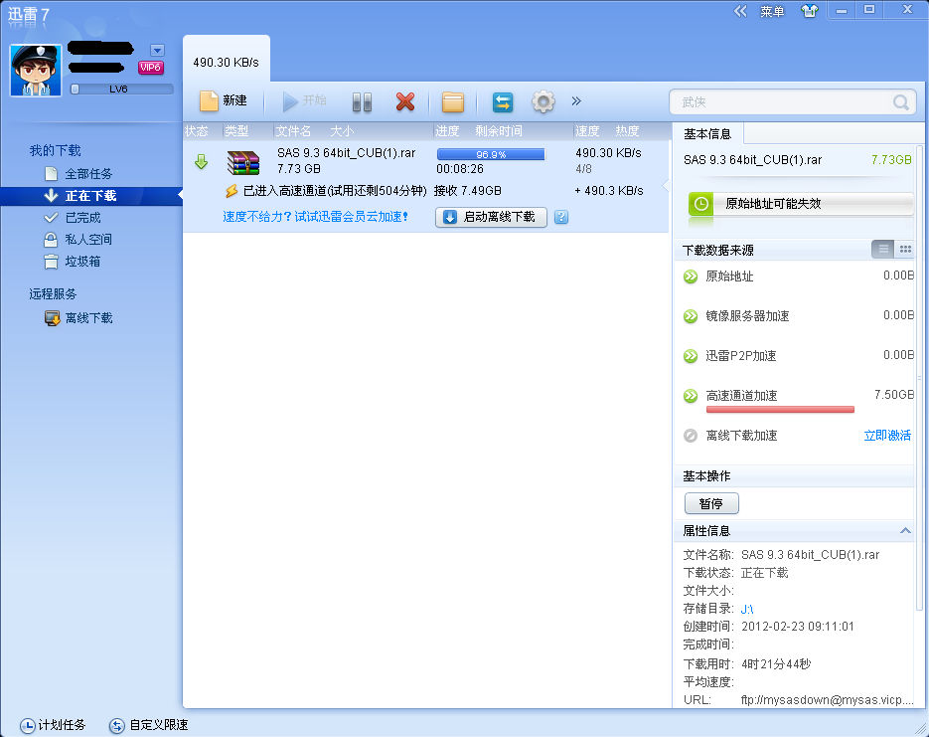Select 正在下载 in sidebar
The height and width of the screenshot is (737, 929).
pos(91,196)
